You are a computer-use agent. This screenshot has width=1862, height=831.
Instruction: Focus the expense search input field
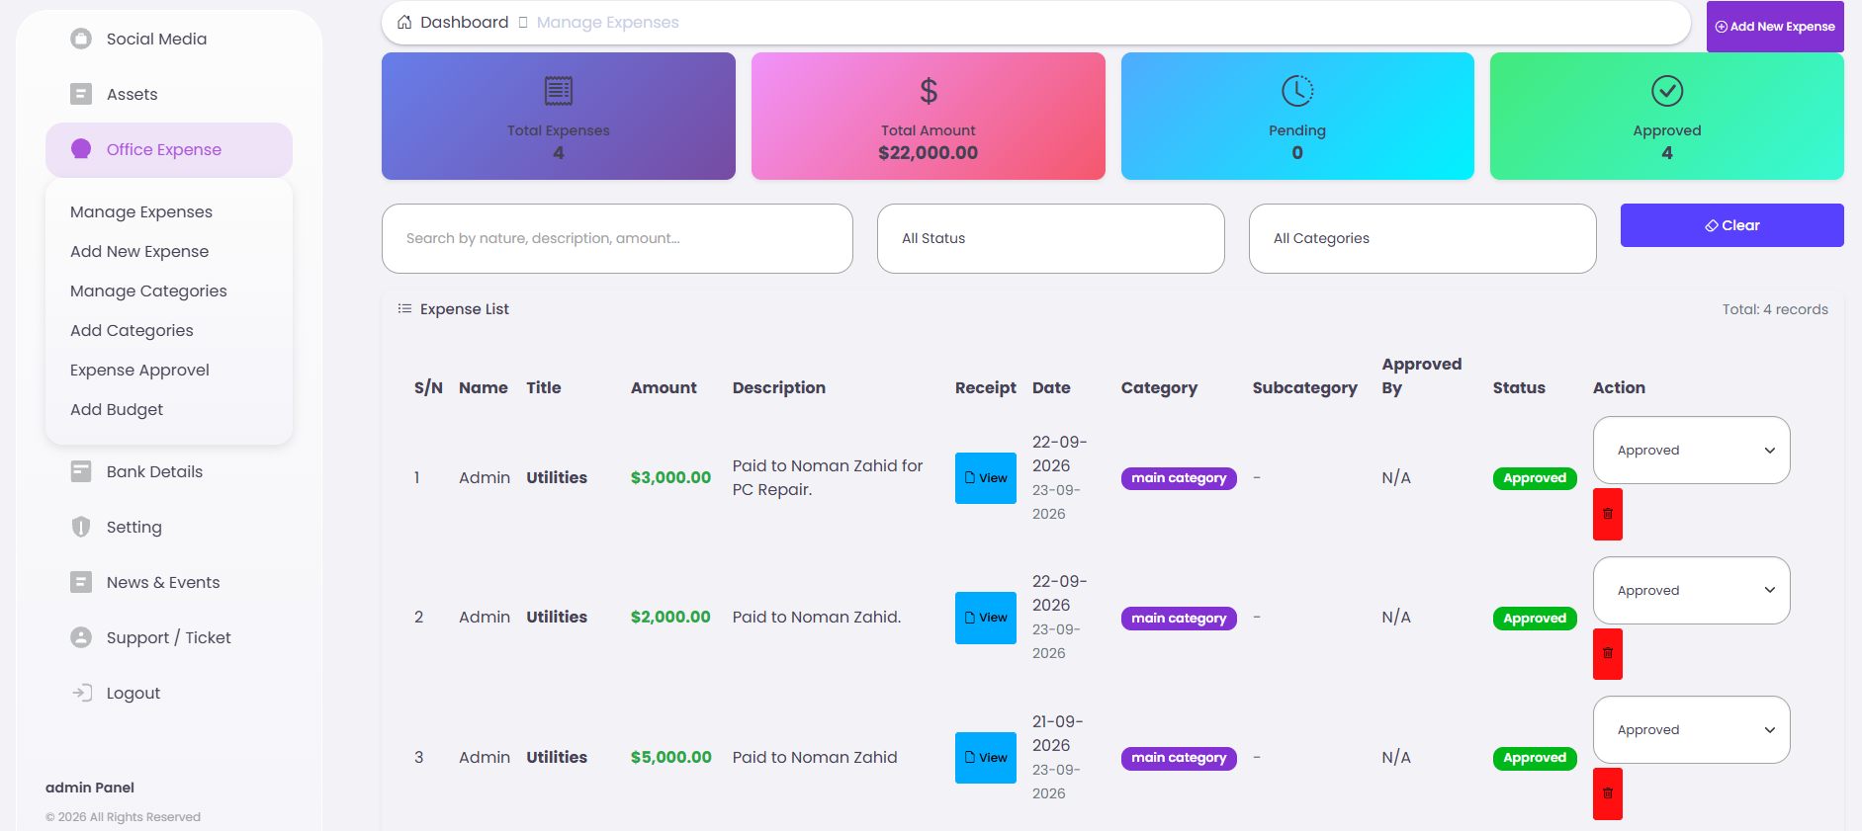click(617, 238)
